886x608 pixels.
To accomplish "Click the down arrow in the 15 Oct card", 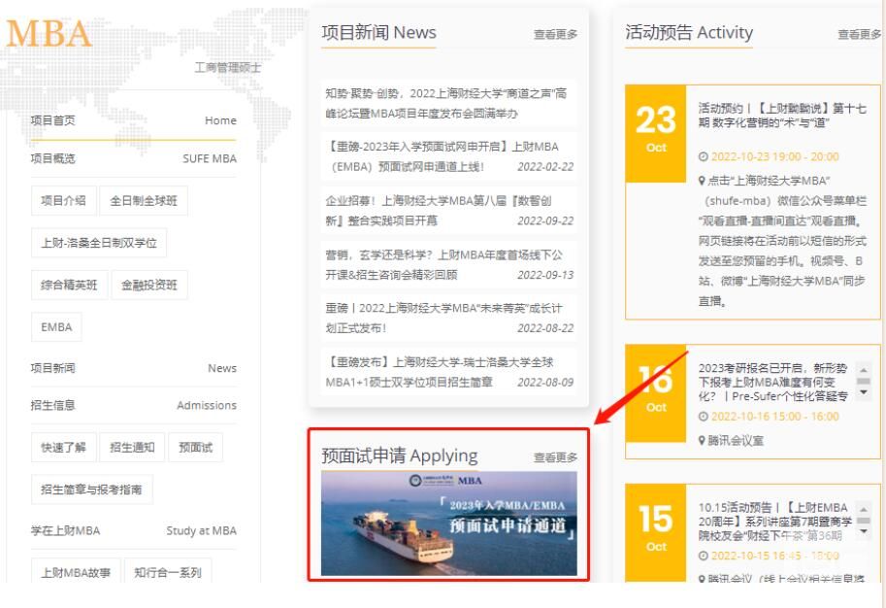I will 864,531.
